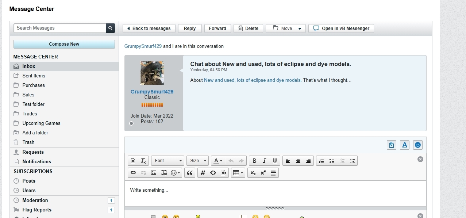The width and height of the screenshot is (466, 218).
Task: Open the Size dropdown
Action: 197,161
